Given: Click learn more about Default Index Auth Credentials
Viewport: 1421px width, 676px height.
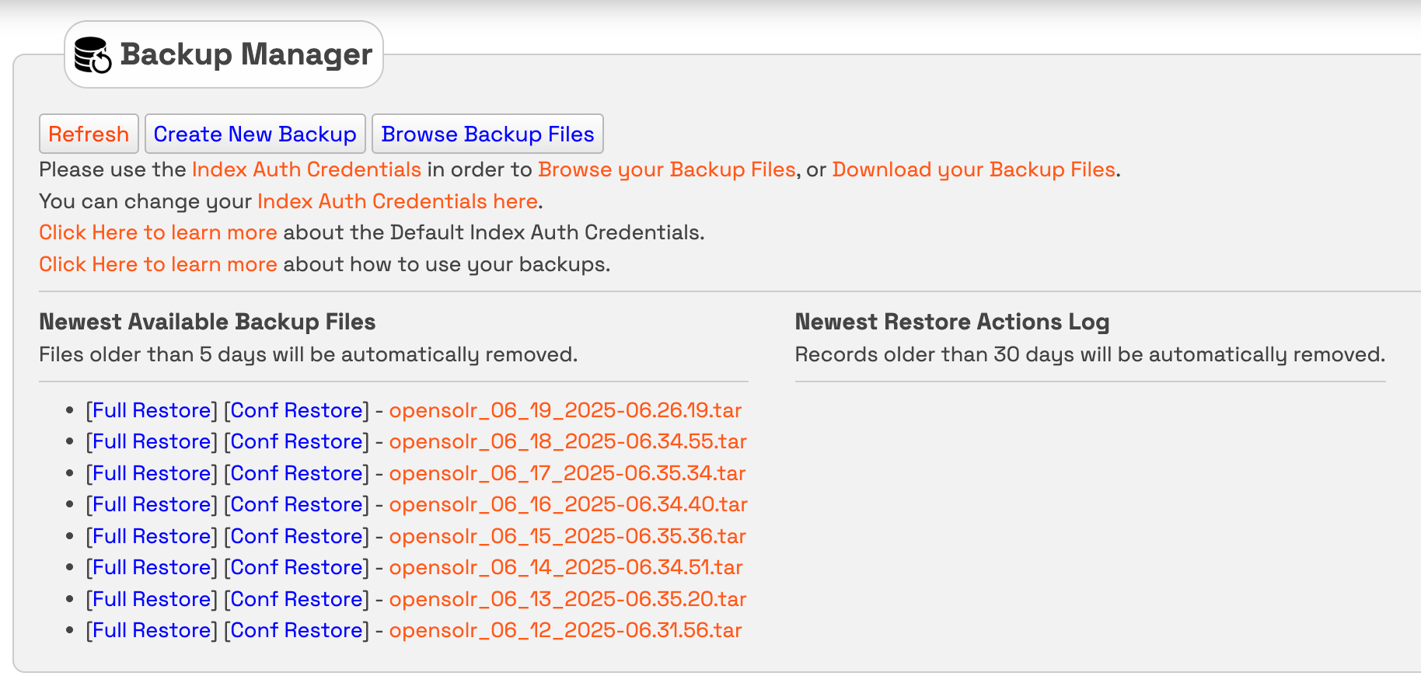Looking at the screenshot, I should 158,232.
